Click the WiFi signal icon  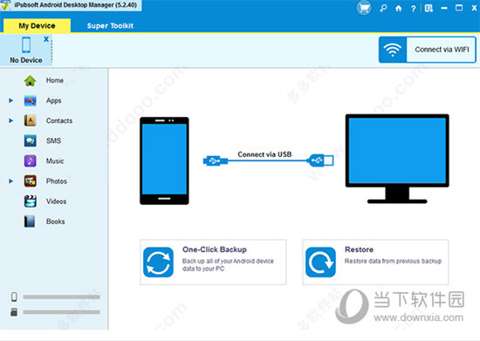click(x=393, y=50)
